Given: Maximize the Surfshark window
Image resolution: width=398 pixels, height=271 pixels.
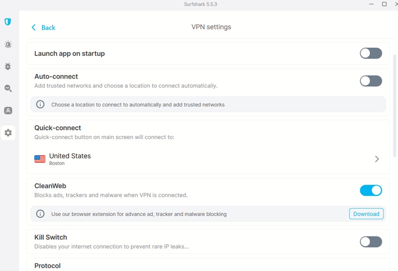Looking at the screenshot, I should point(384,4).
